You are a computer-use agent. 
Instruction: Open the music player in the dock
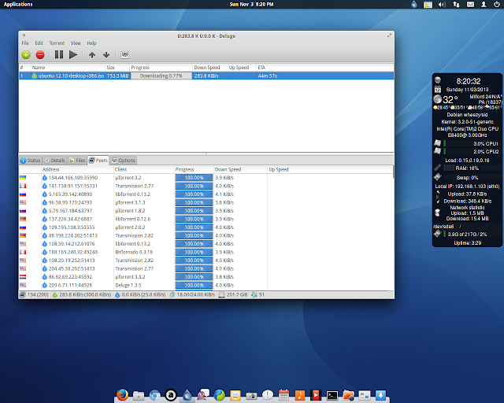click(x=300, y=395)
